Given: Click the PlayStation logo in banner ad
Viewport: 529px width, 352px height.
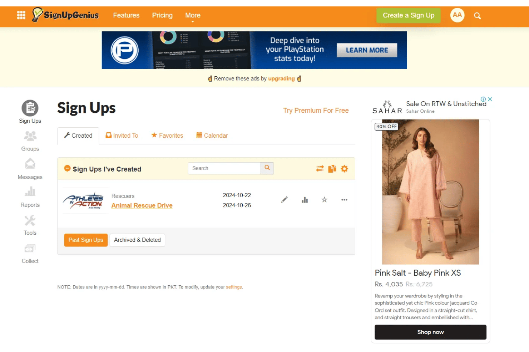Looking at the screenshot, I should (x=125, y=50).
